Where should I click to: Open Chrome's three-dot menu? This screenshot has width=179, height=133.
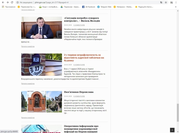(x=176, y=2)
